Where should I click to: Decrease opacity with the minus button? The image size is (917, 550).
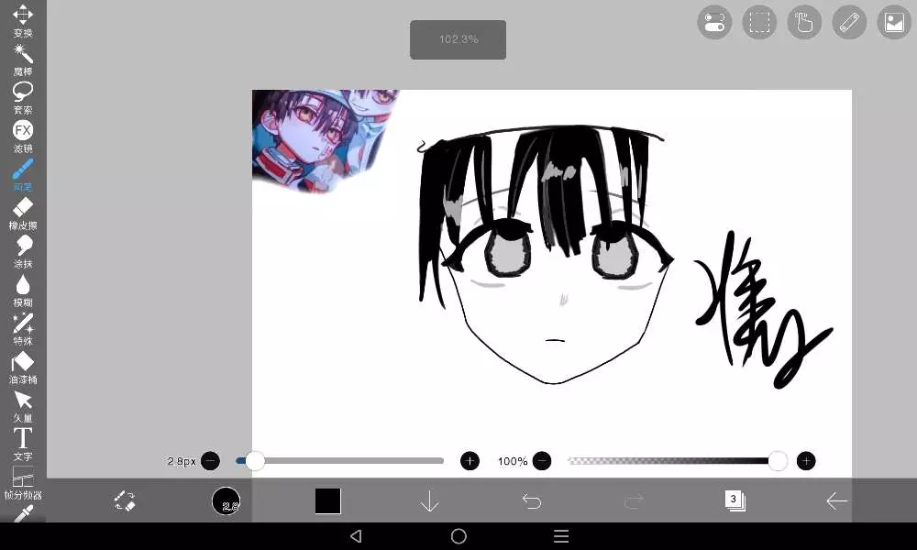coord(542,461)
